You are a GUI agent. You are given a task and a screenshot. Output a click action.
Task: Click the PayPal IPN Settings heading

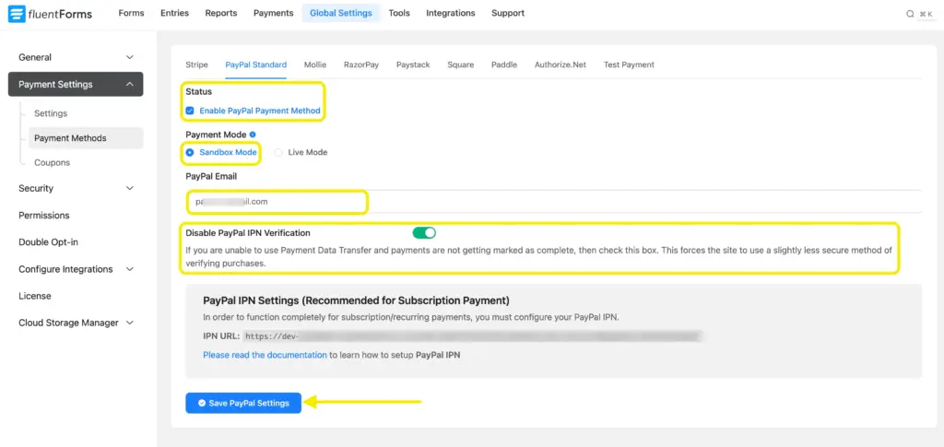pyautogui.click(x=357, y=300)
